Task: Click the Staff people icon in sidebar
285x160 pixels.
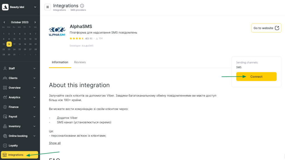Action: [5, 68]
